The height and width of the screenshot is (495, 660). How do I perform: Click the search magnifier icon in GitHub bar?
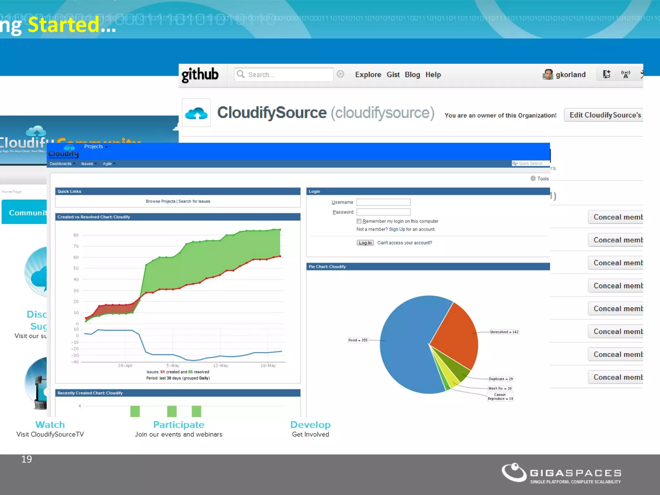(240, 74)
